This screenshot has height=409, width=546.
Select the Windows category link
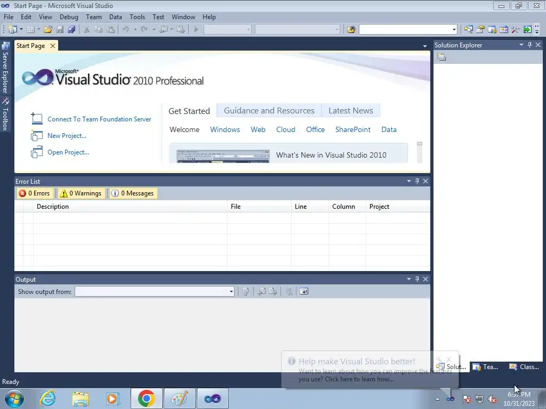tap(225, 130)
